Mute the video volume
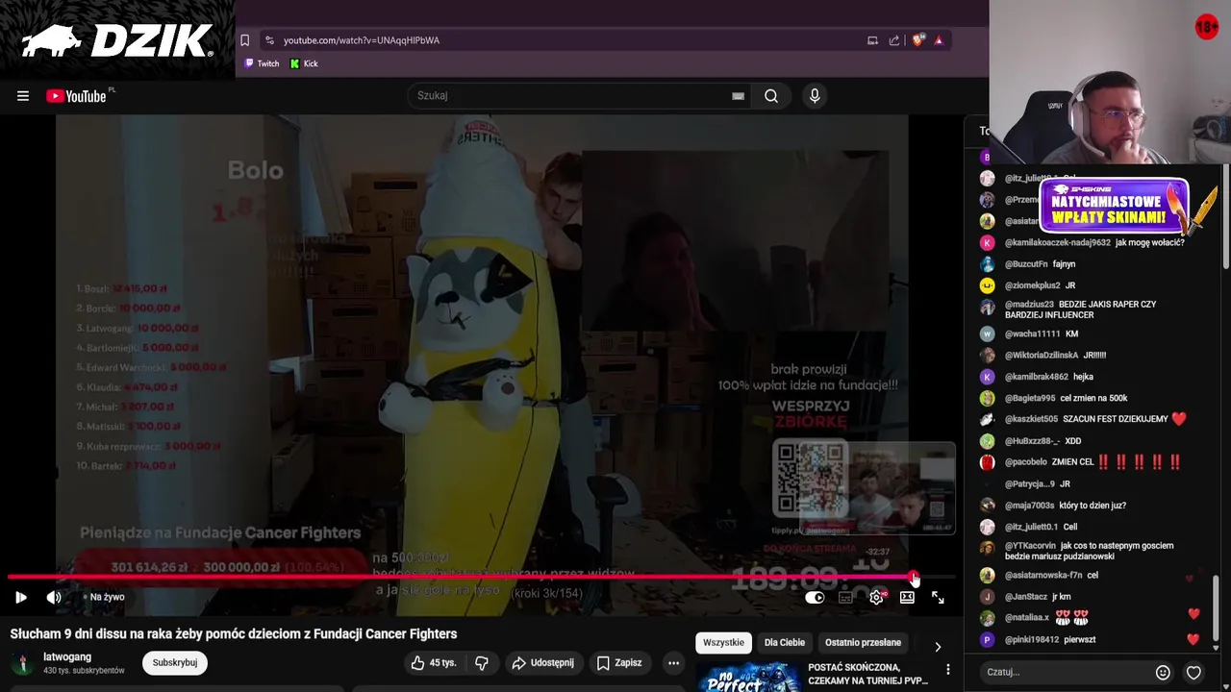1231x692 pixels. [54, 597]
